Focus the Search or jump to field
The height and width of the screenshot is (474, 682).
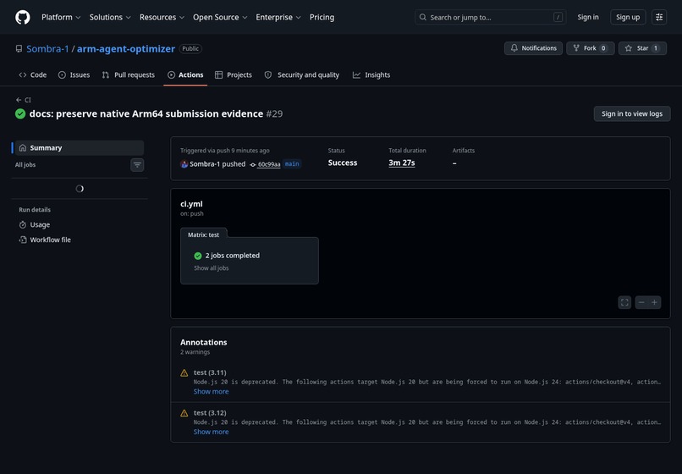pos(490,18)
